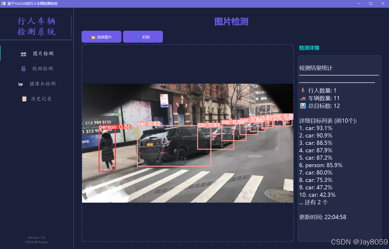The image size is (389, 249).
Task: Select result '10. car: 42.3%'
Action: pos(317,195)
